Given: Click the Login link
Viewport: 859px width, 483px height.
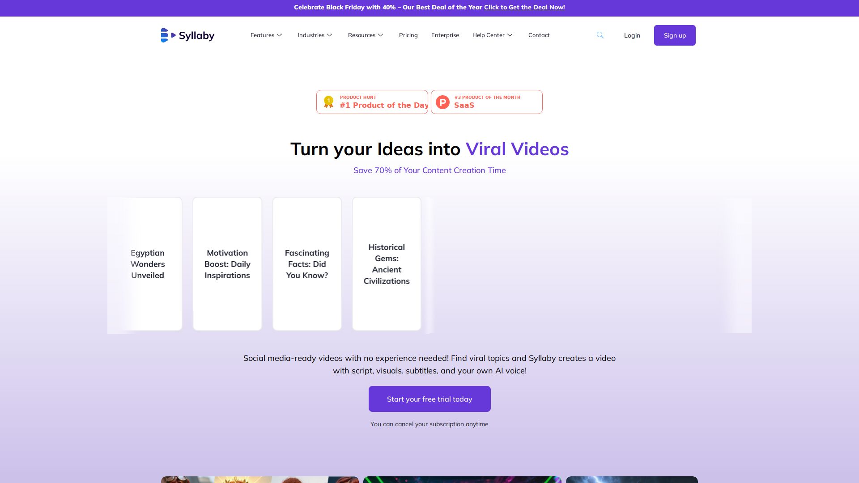Looking at the screenshot, I should click(x=632, y=35).
